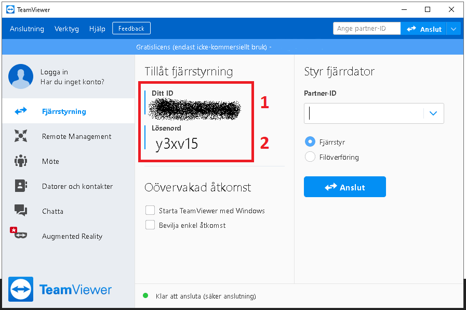Click the large blue Anslut button

tap(345, 187)
